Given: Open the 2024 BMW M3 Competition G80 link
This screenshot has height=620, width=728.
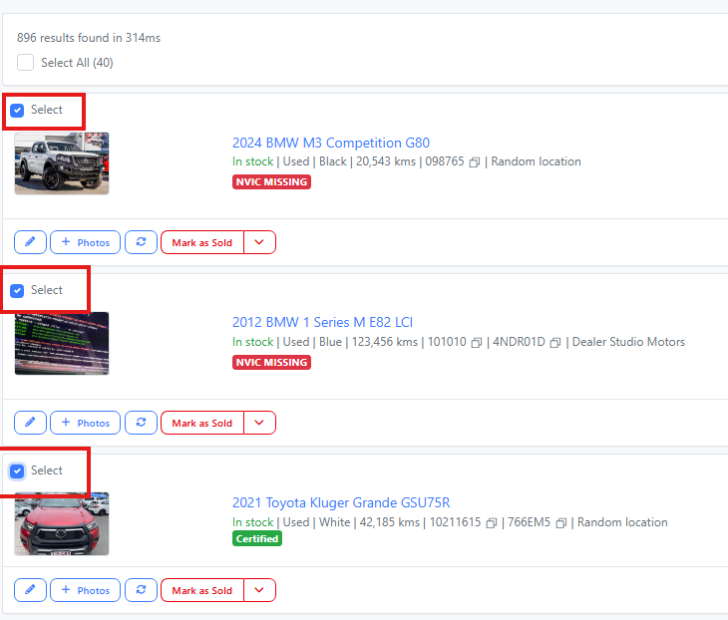Looking at the screenshot, I should 330,143.
